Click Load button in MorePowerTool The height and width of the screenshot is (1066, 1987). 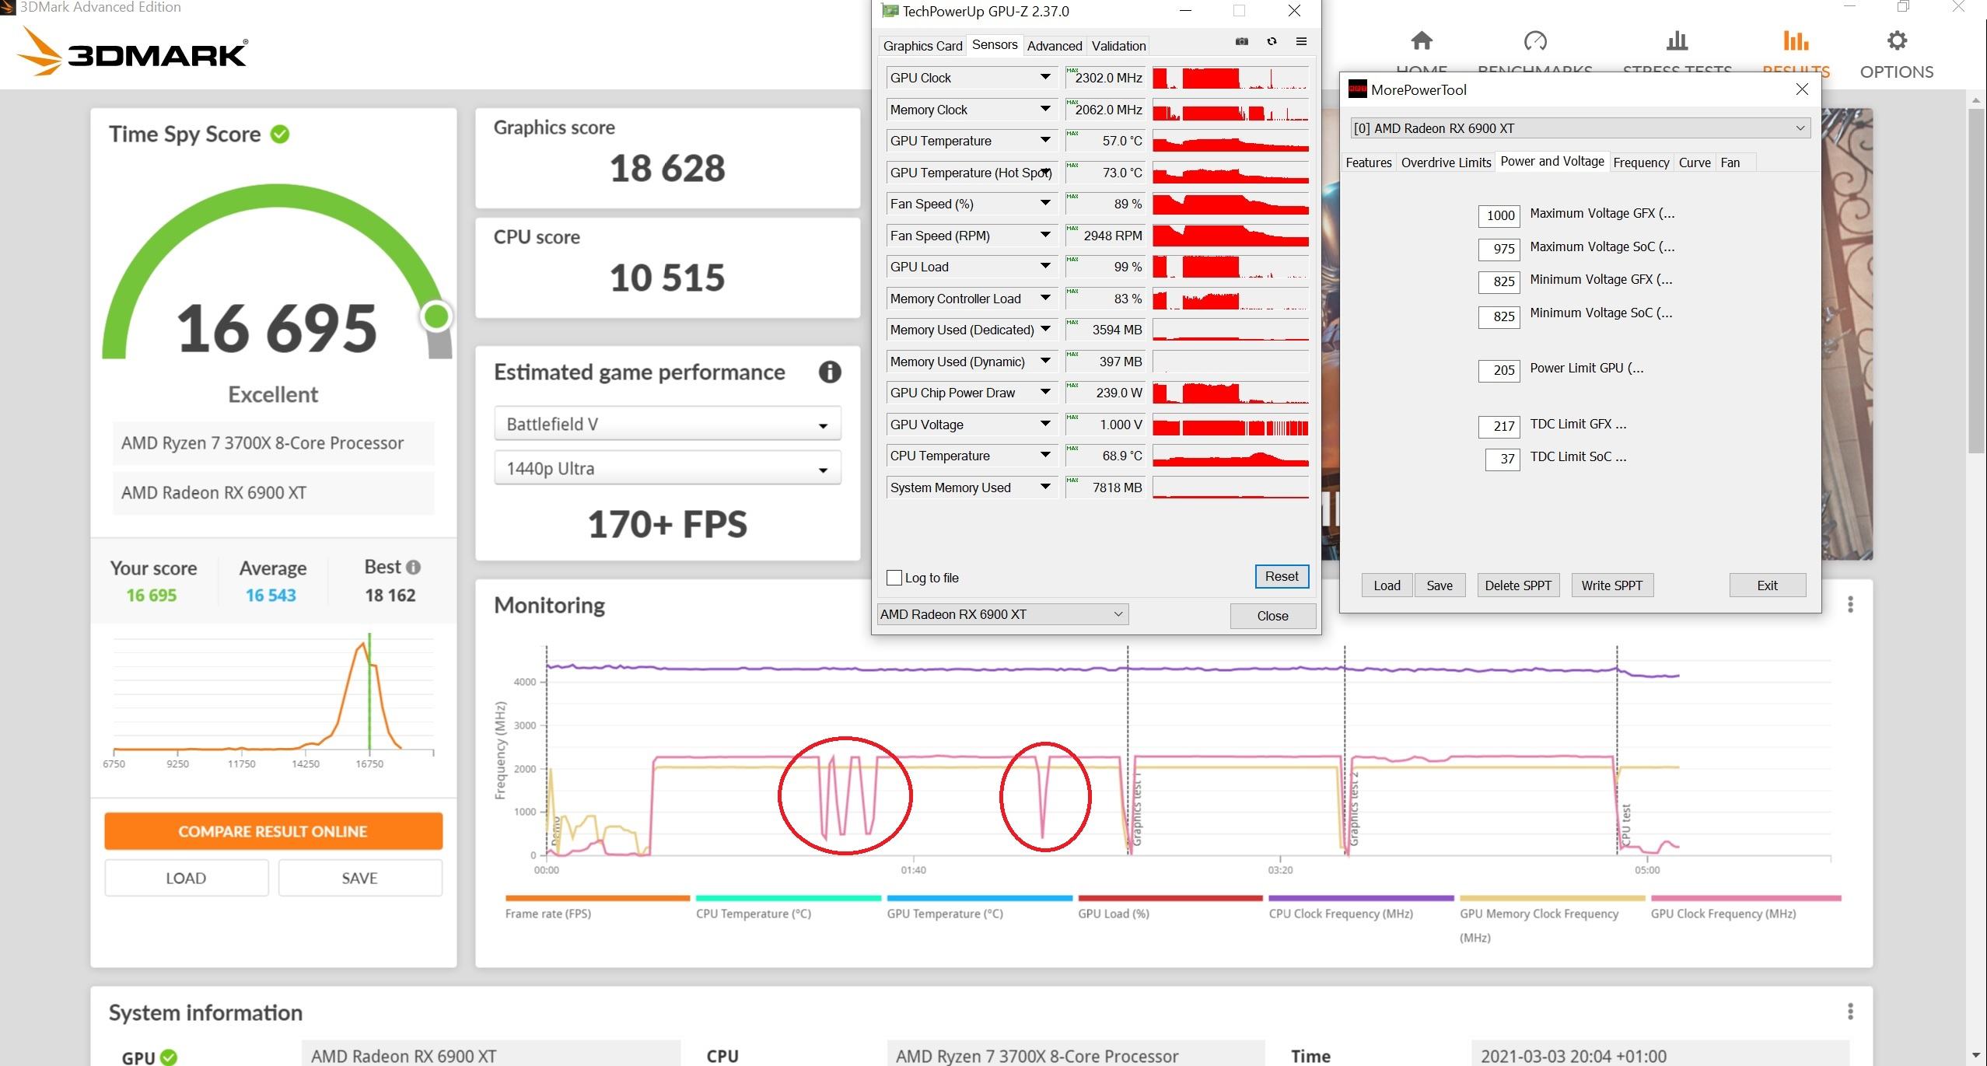tap(1387, 585)
